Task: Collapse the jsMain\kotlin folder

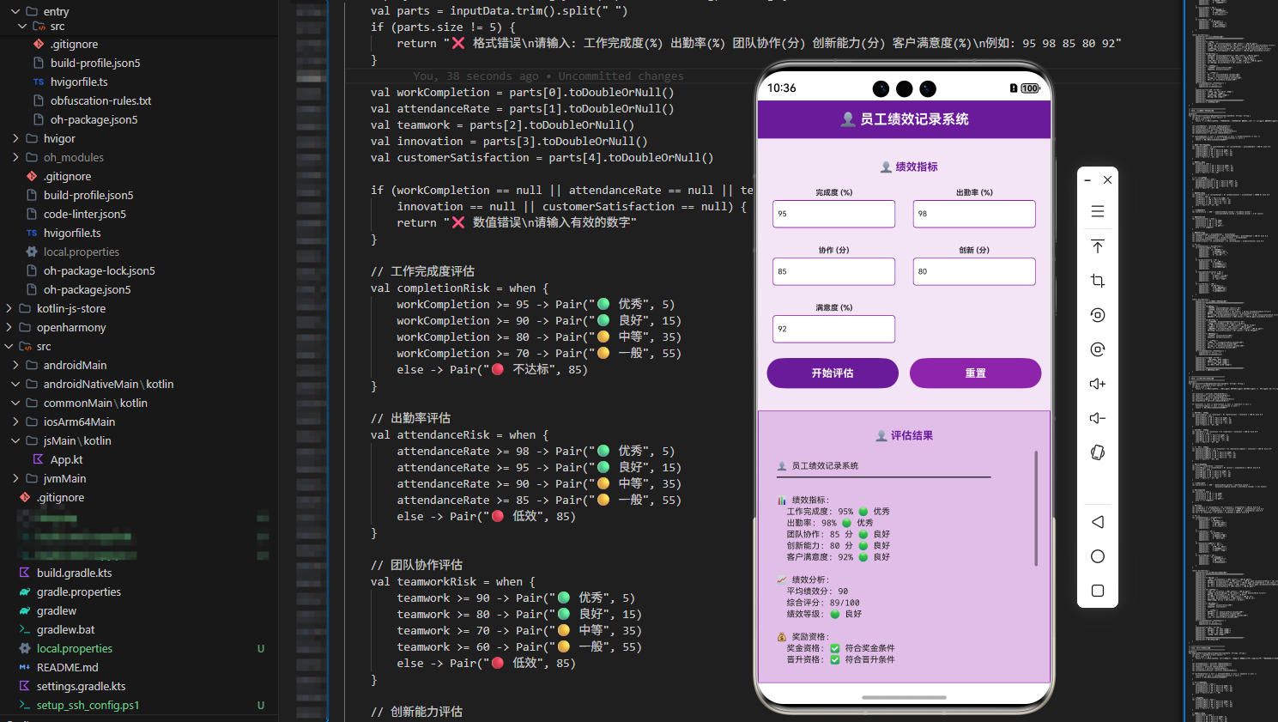Action: point(15,440)
